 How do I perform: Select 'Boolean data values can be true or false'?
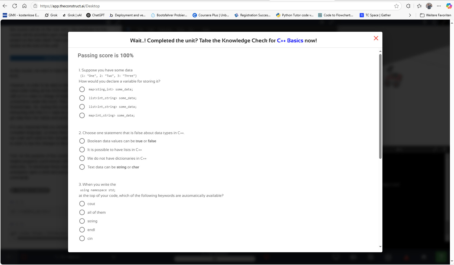coord(82,141)
